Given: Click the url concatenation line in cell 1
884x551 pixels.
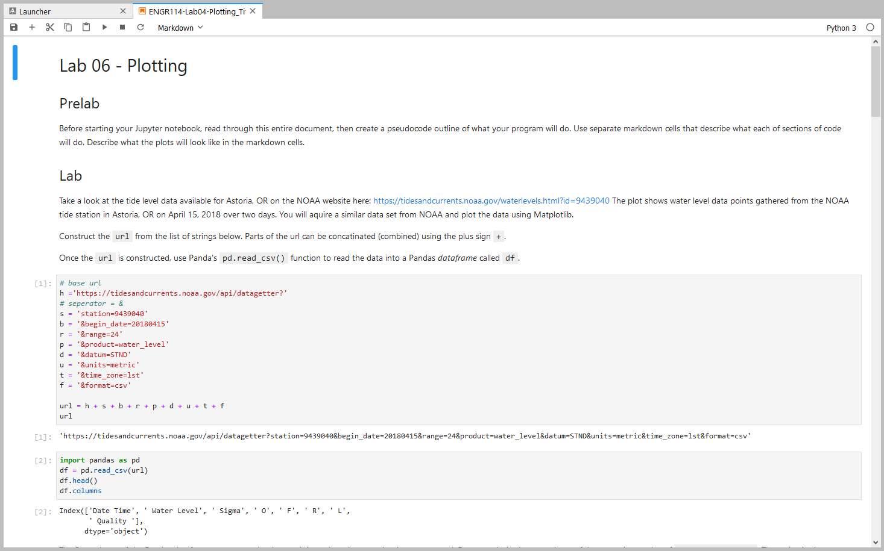Looking at the screenshot, I should [142, 406].
